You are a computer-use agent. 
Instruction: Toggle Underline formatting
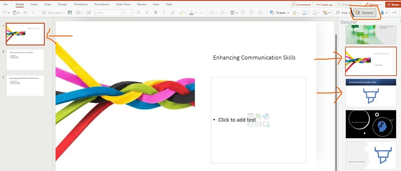tap(173, 13)
